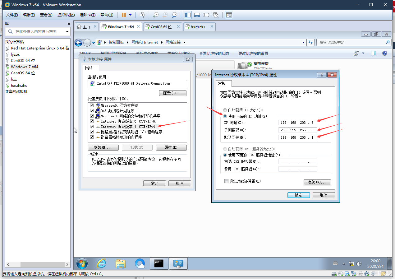The image size is (395, 279).
Task: Uncheck Microsoft 网络的文件和打印机共享
Action: (92, 116)
